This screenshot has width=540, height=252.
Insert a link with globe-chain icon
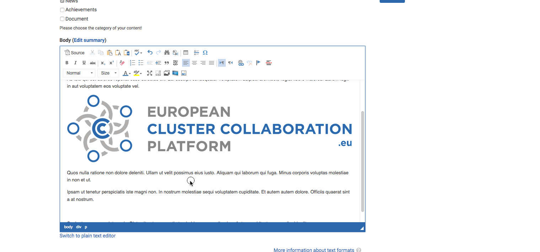(x=241, y=63)
